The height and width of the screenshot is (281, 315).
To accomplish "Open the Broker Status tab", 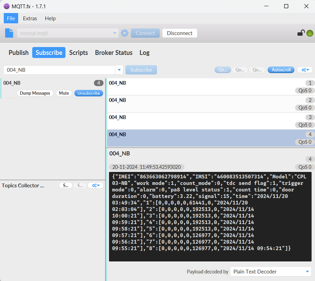I will pyautogui.click(x=114, y=52).
